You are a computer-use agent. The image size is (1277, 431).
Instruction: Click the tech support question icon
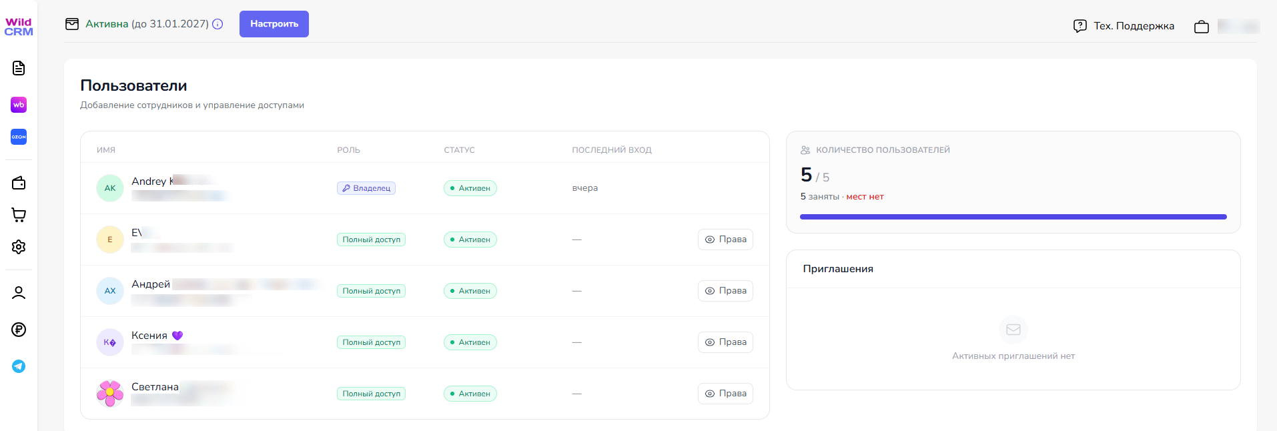pyautogui.click(x=1080, y=26)
